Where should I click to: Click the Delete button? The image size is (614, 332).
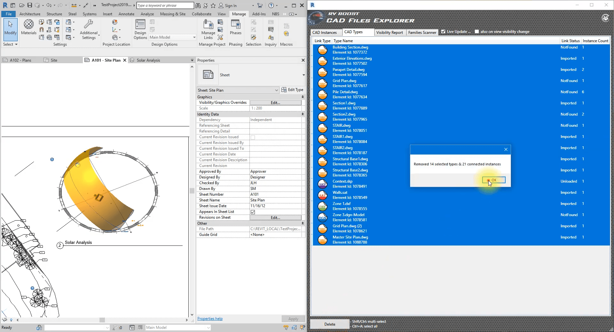tap(330, 324)
